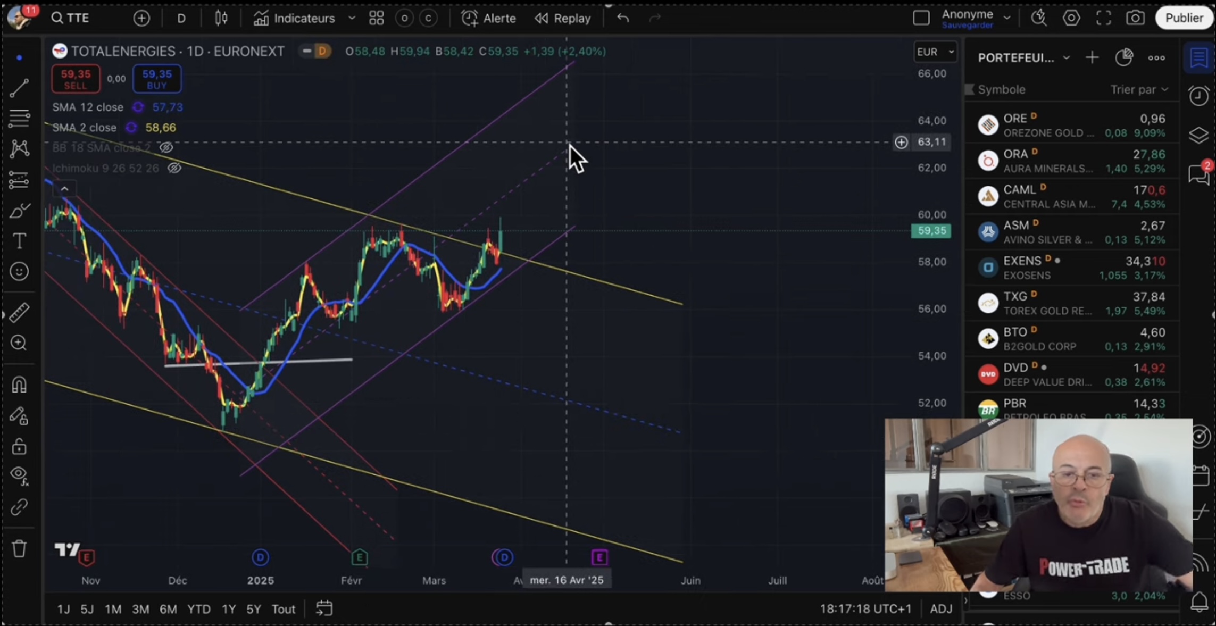The image size is (1216, 626).
Task: Toggle lock all drawings
Action: [x=19, y=446]
